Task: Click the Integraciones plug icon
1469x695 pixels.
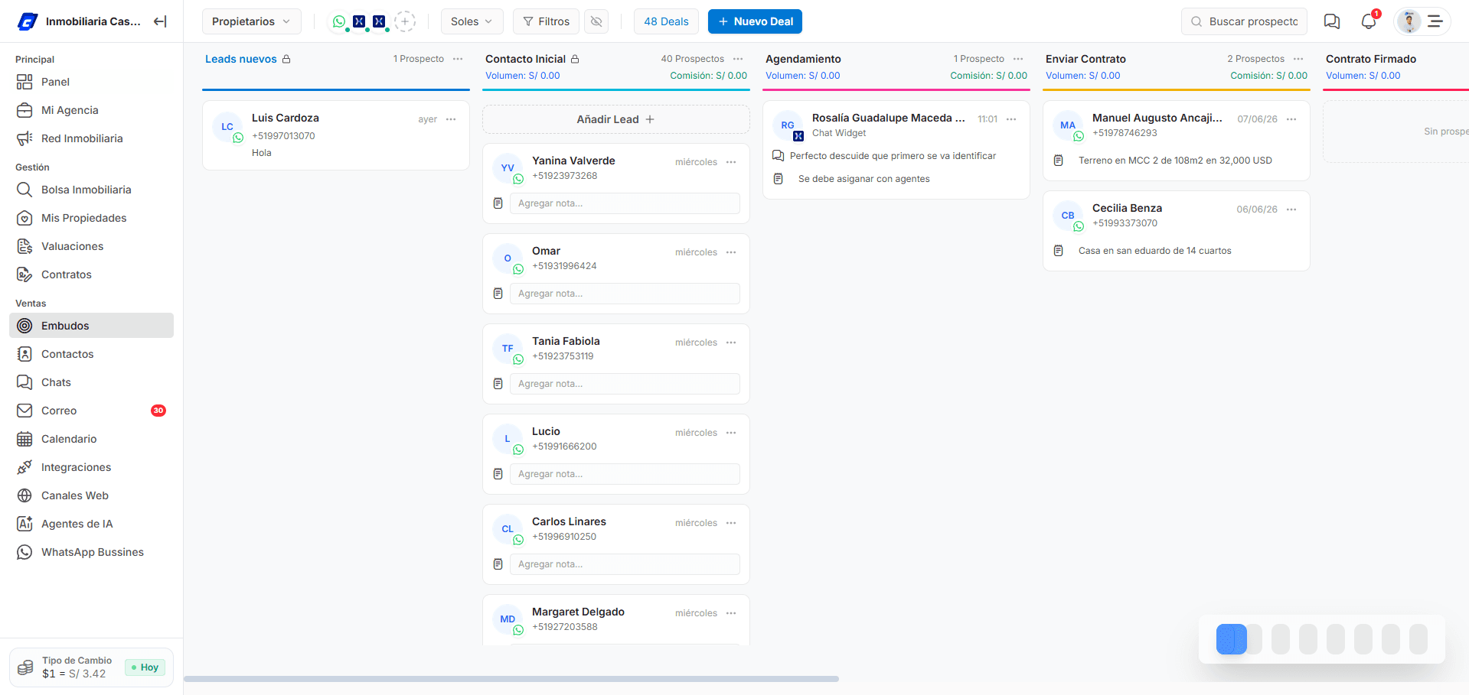Action: [x=24, y=467]
